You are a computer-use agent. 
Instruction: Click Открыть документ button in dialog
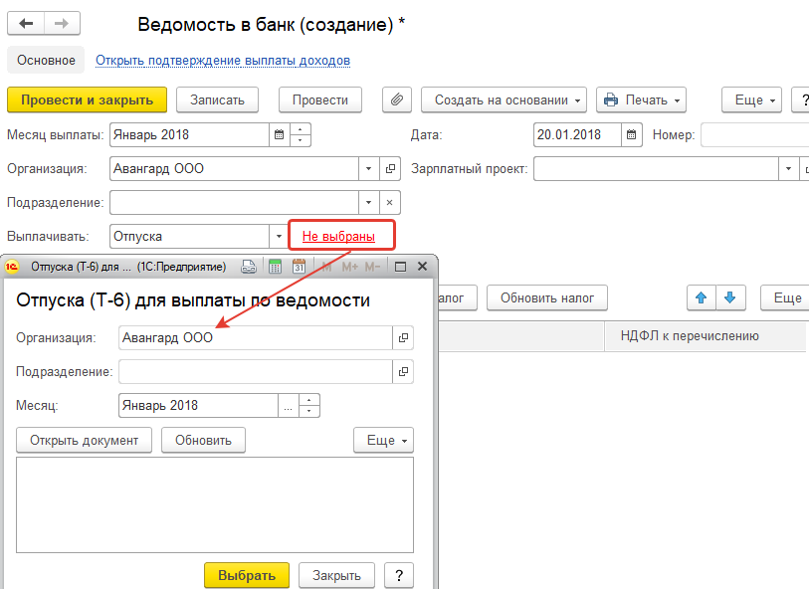[x=85, y=440]
